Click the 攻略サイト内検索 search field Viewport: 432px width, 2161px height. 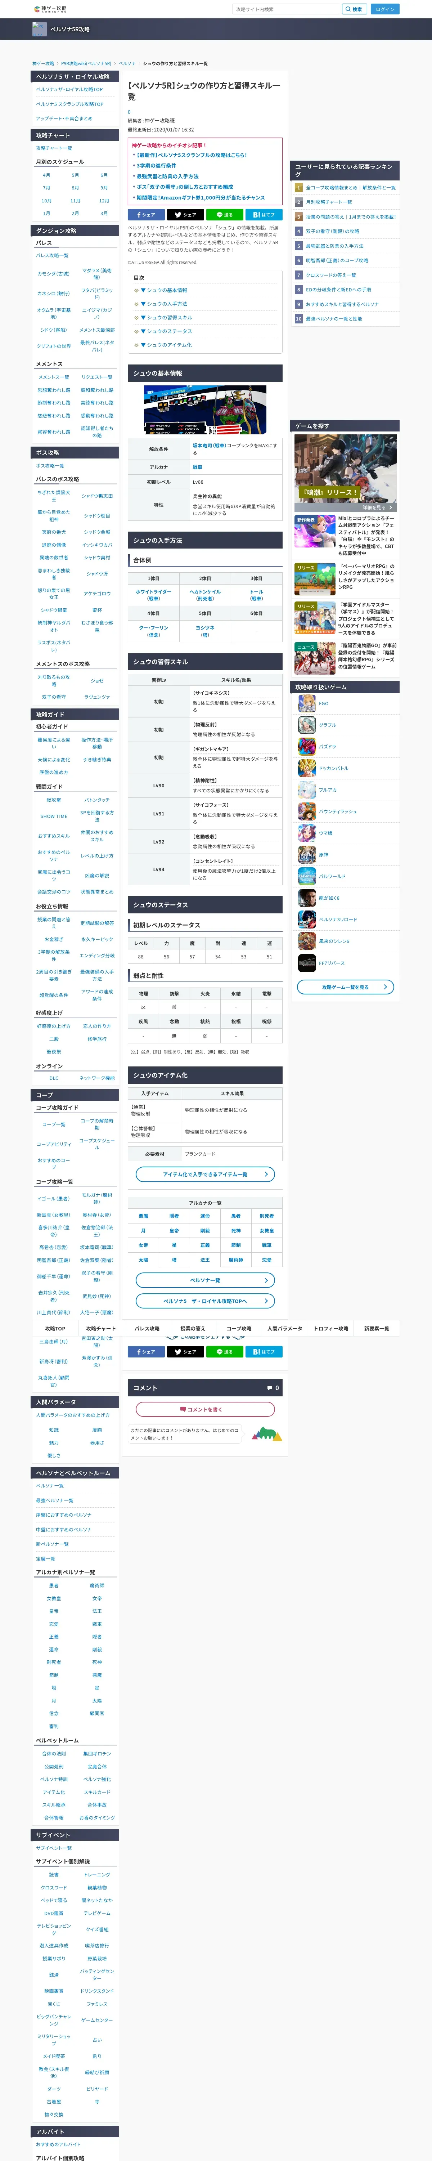pos(286,9)
